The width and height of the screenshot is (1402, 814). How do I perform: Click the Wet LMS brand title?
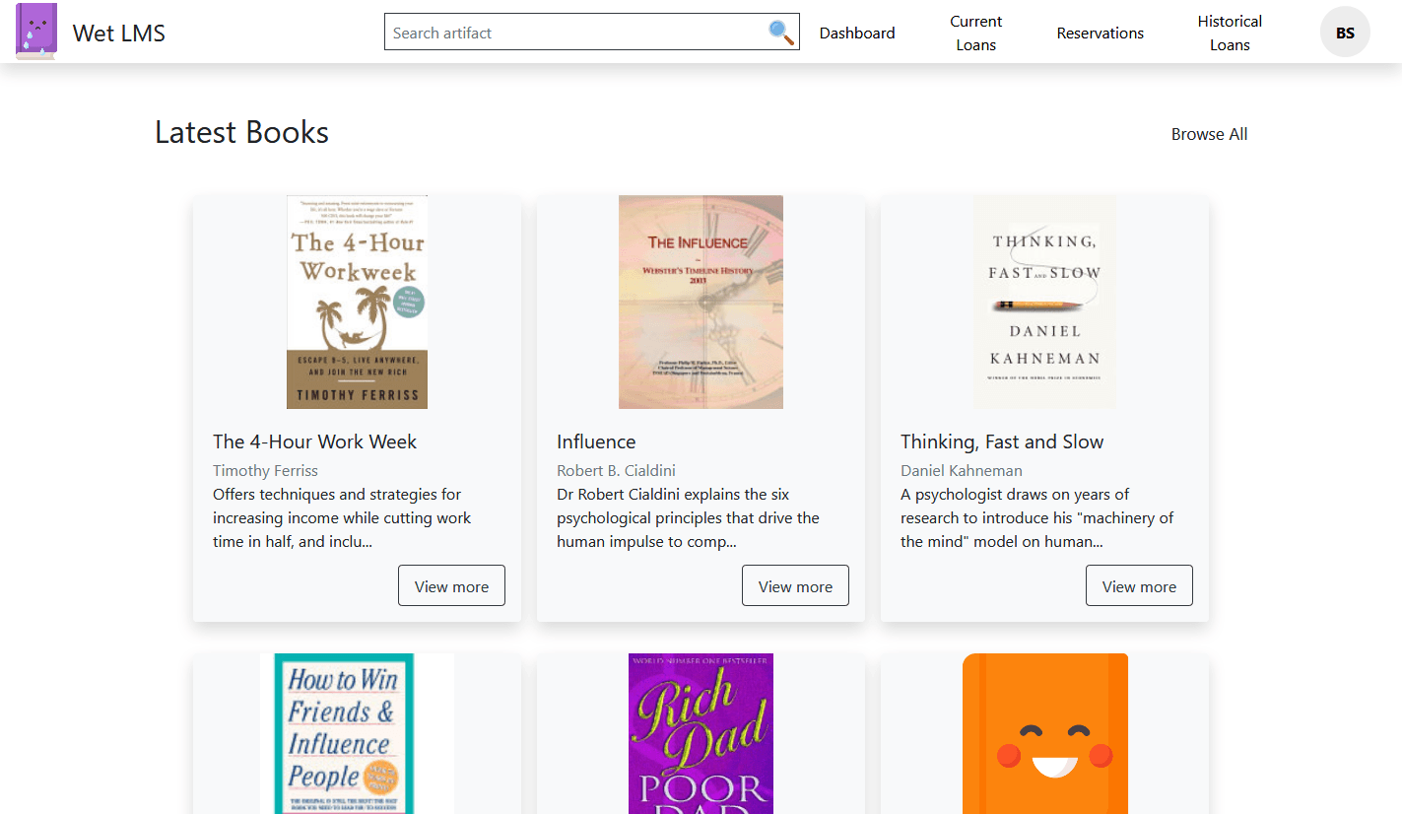pyautogui.click(x=119, y=33)
